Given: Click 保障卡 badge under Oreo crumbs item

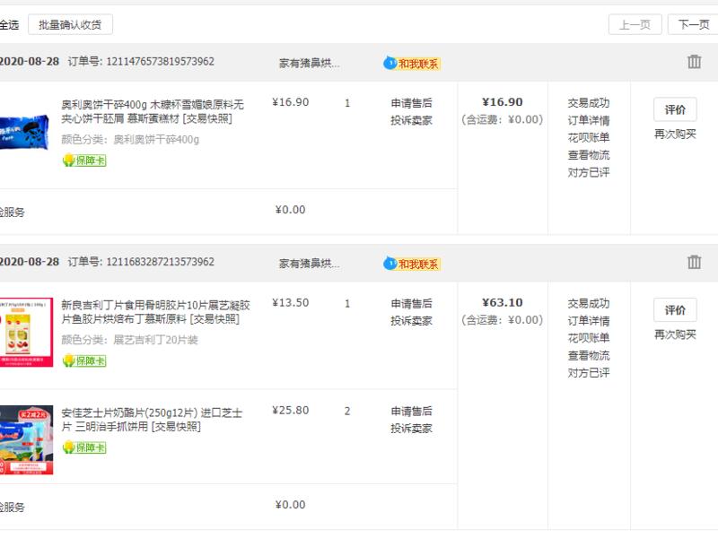Looking at the screenshot, I should click(x=83, y=161).
